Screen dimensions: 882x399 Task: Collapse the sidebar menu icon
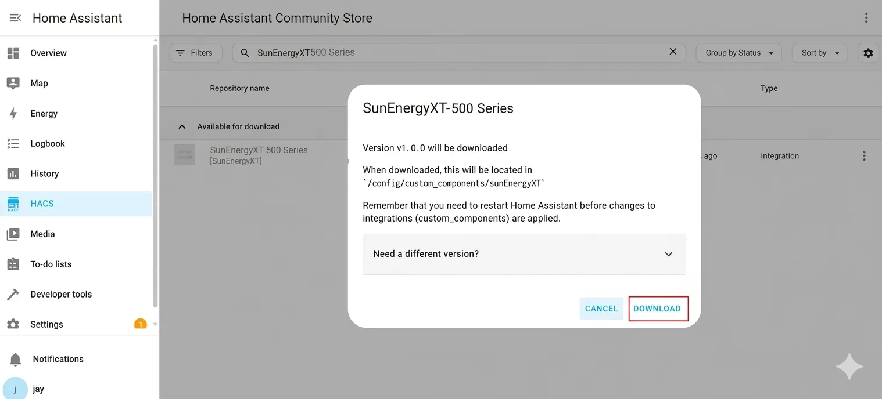click(16, 18)
